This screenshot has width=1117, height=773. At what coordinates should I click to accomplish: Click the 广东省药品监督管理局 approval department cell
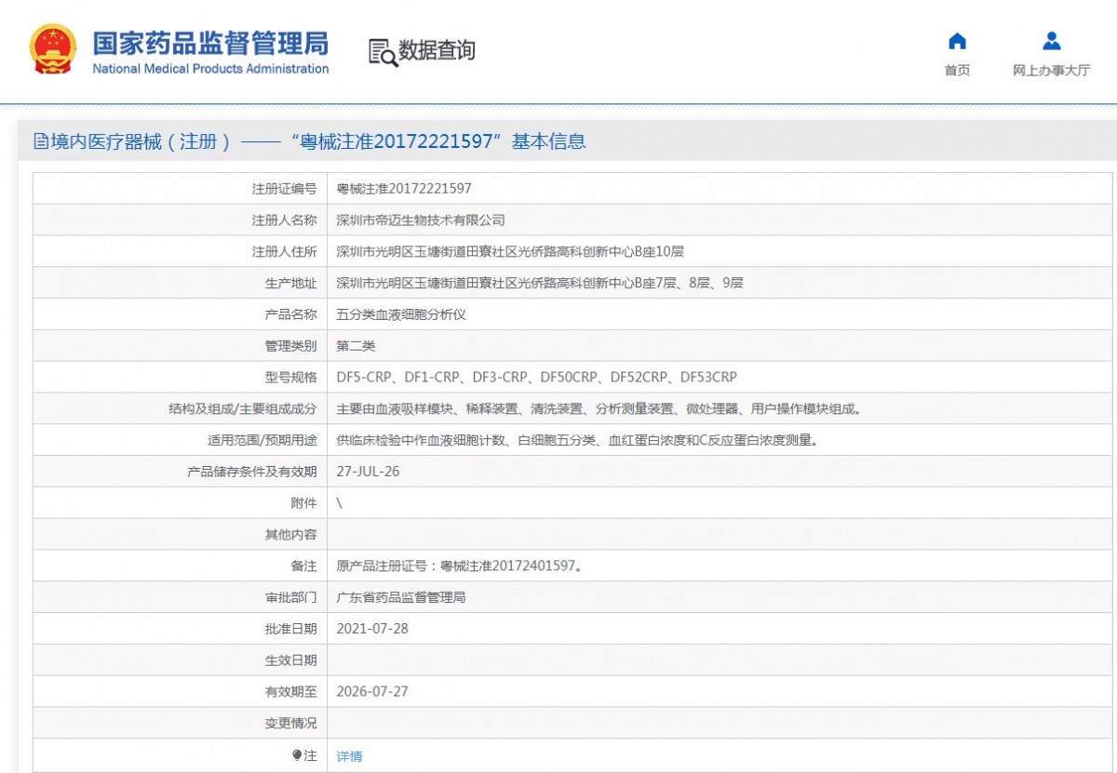(400, 597)
